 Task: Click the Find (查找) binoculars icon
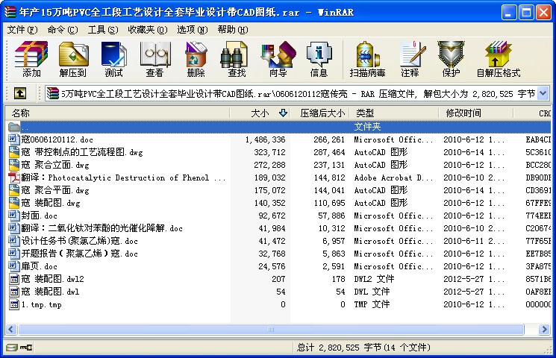pyautogui.click(x=237, y=59)
